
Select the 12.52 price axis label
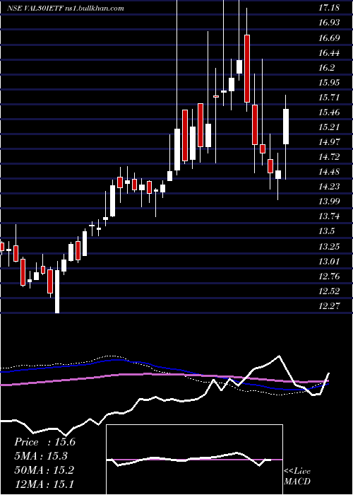pos(329,291)
